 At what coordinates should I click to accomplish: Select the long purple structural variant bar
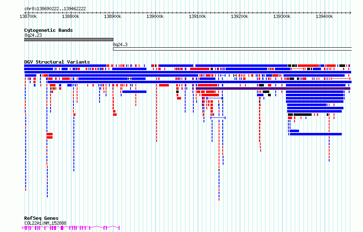click(273, 88)
